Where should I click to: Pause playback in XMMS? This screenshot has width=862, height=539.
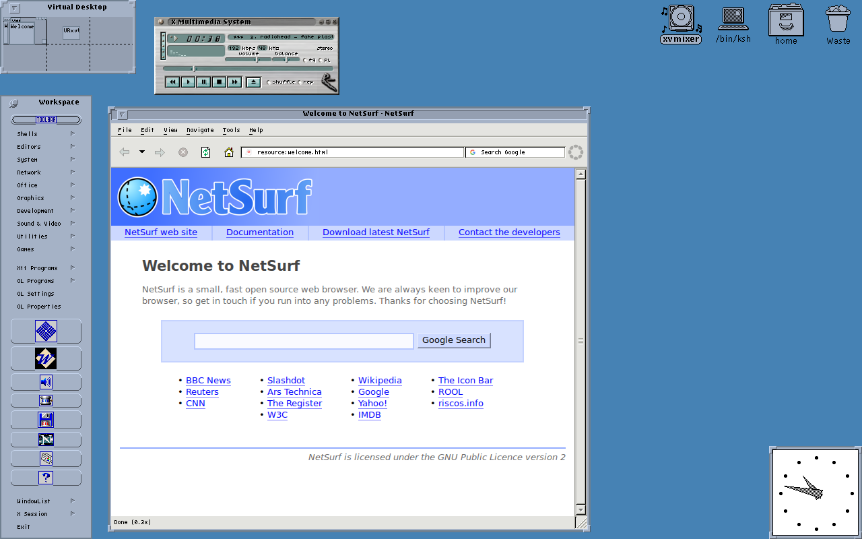pyautogui.click(x=203, y=82)
